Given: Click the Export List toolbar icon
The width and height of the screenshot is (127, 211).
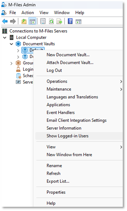Looking at the screenshot, I should click(x=59, y=21).
